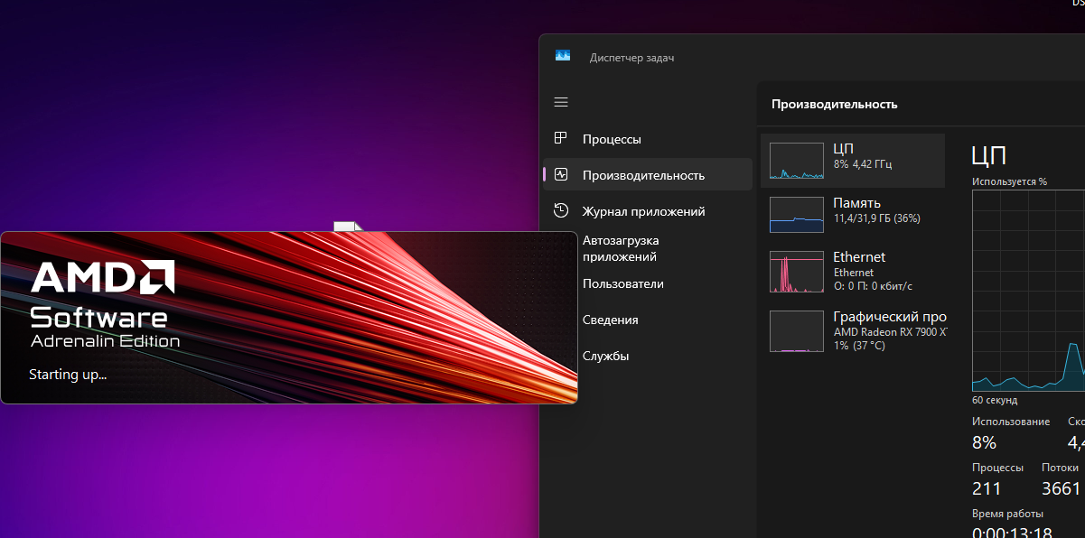Click the AMD logo on splash screen
The image size is (1085, 538).
103,277
